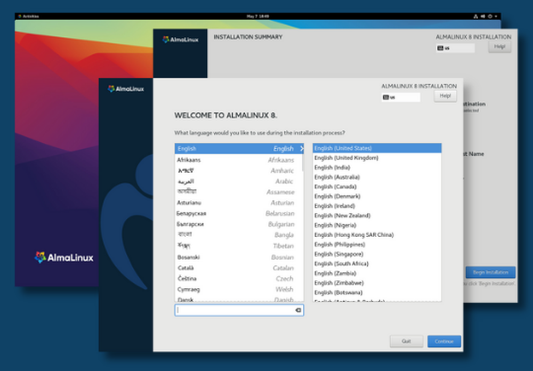Select Asturianu language

pos(239,203)
